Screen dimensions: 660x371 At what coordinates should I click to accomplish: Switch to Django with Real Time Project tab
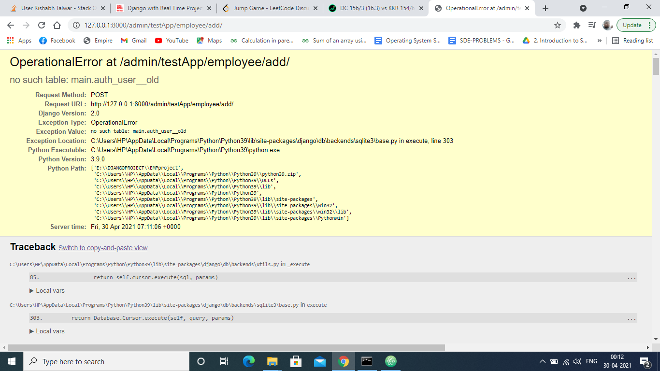[163, 8]
